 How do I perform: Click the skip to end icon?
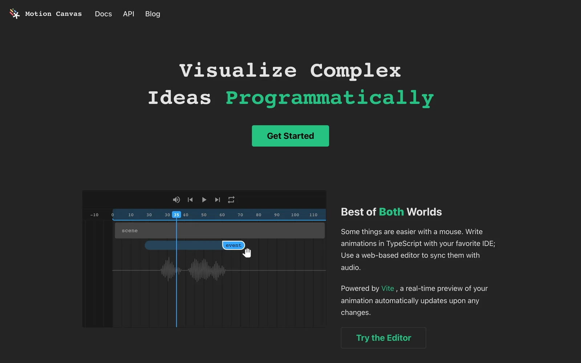tap(218, 200)
